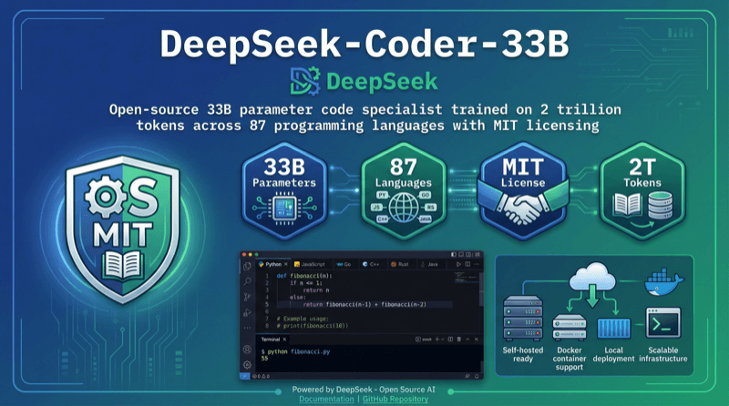Click the 87 Languages hexagon badge
Screen dimensions: 729x406
click(404, 191)
